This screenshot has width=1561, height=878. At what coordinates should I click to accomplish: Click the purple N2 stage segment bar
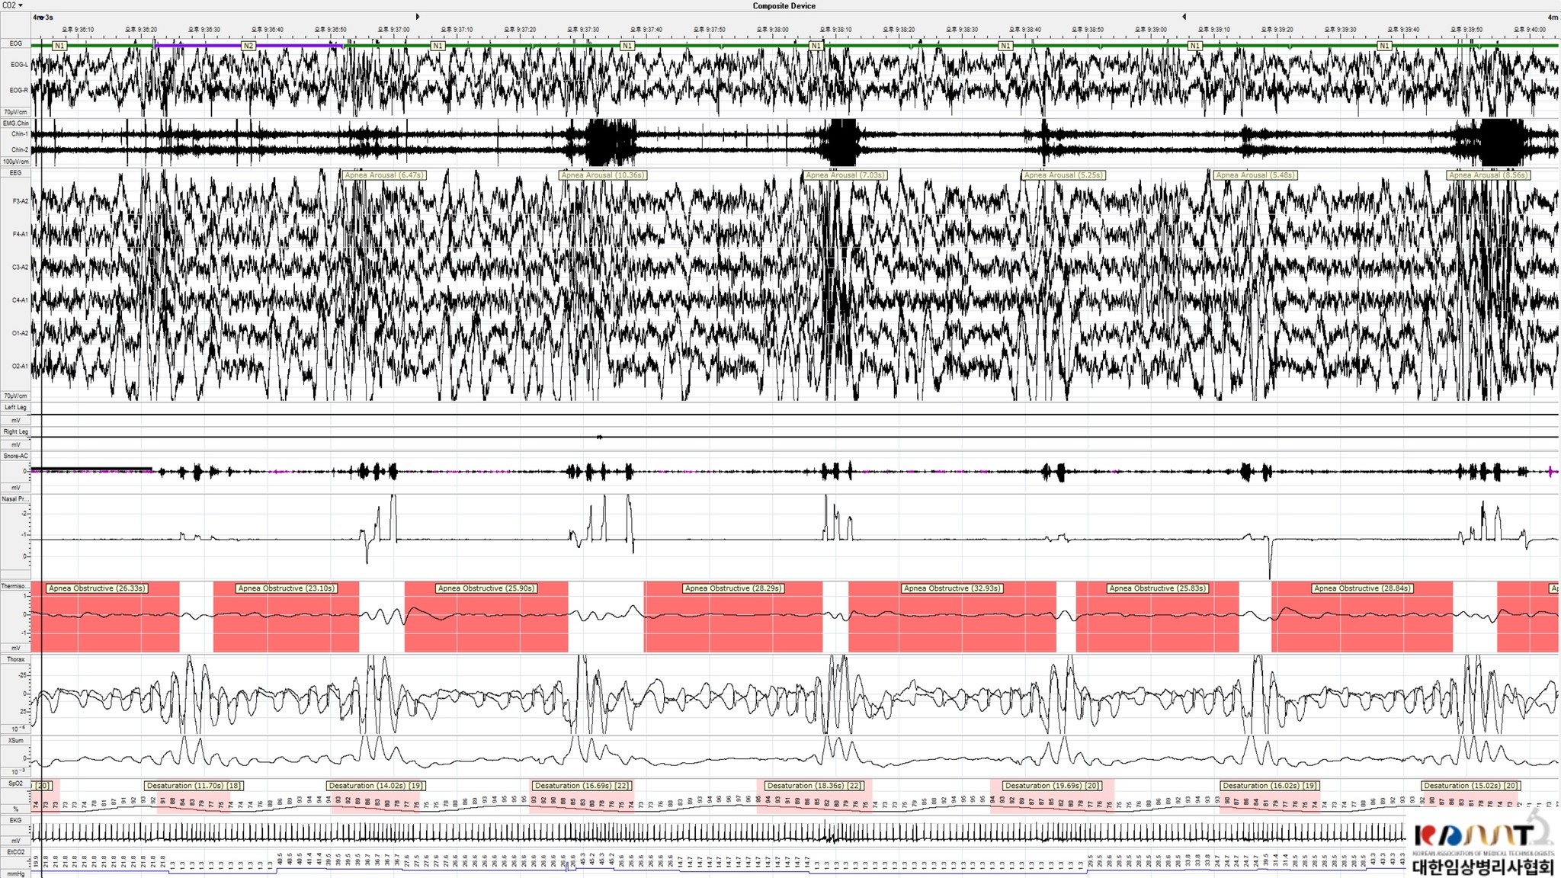pos(198,46)
